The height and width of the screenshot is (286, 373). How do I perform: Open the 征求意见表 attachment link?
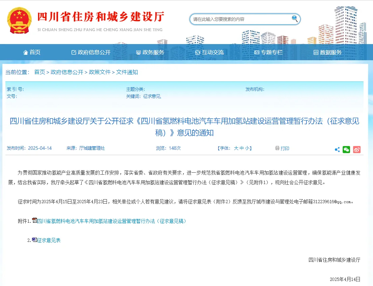49,240
